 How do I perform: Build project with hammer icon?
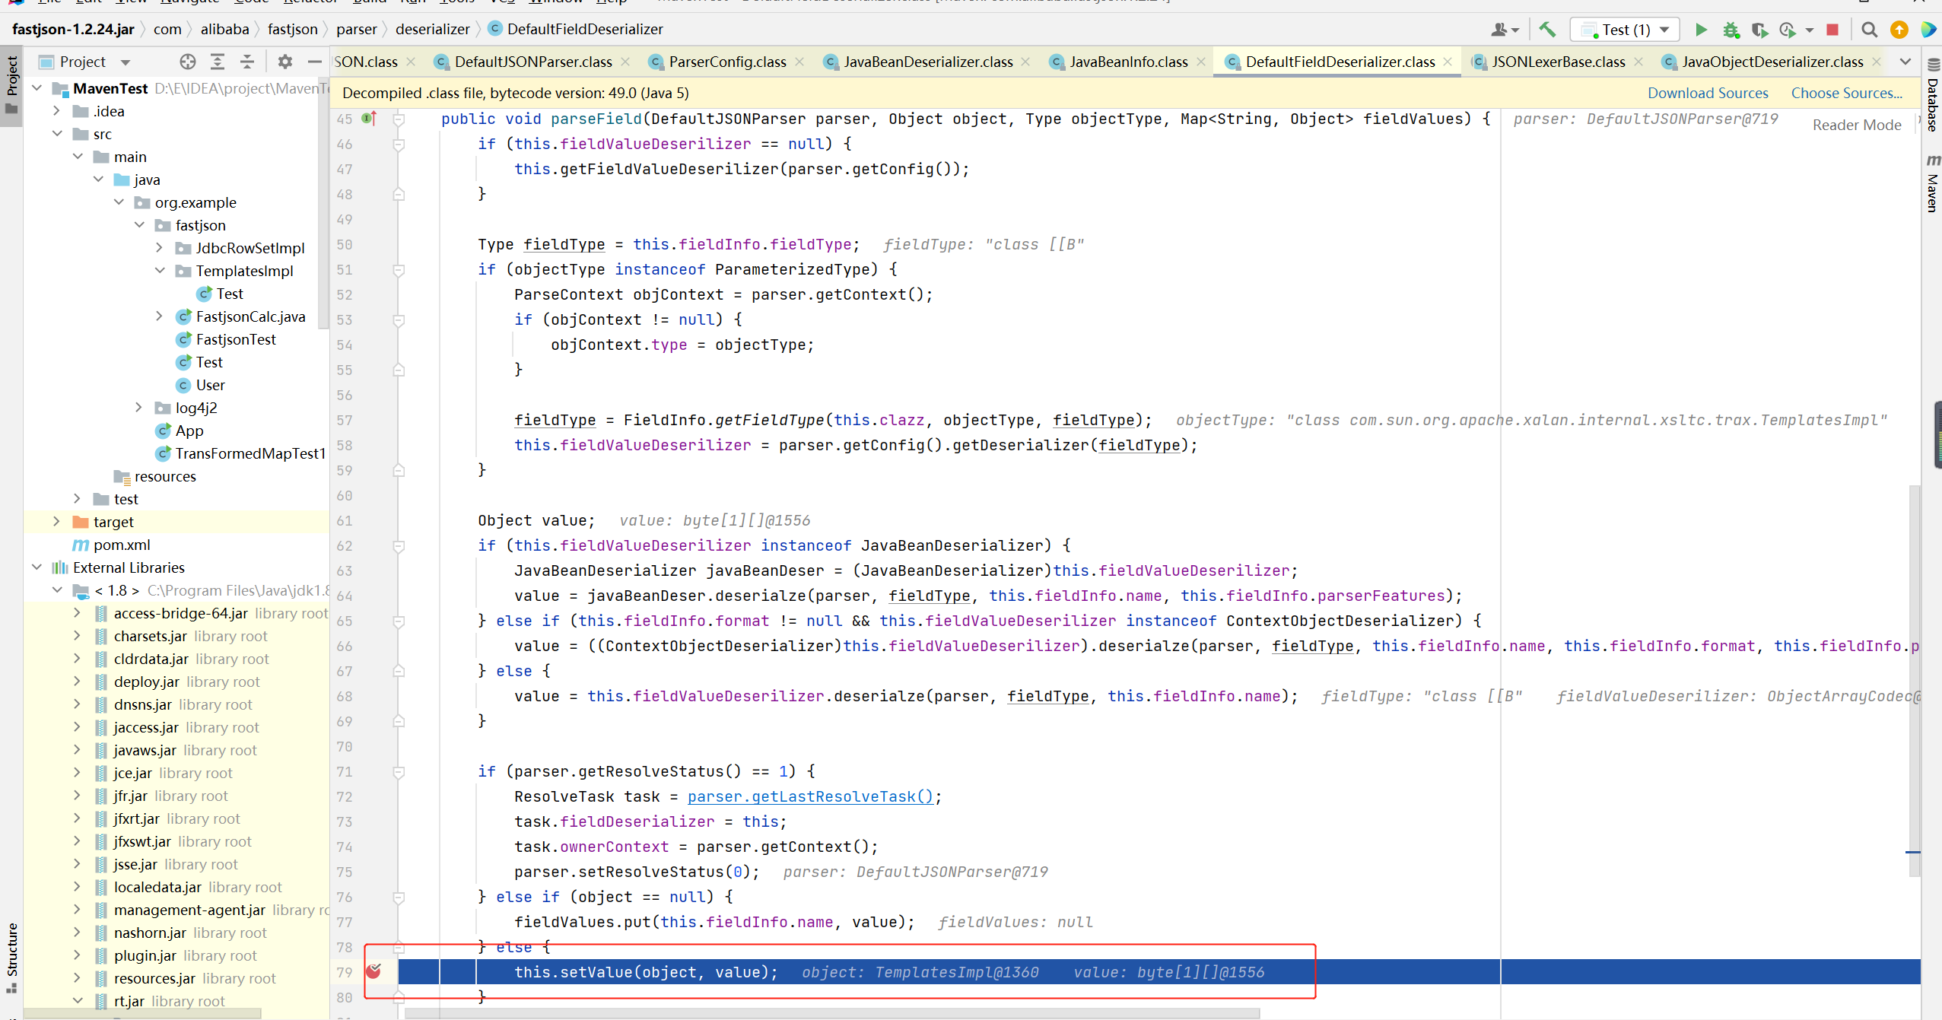click(1547, 30)
